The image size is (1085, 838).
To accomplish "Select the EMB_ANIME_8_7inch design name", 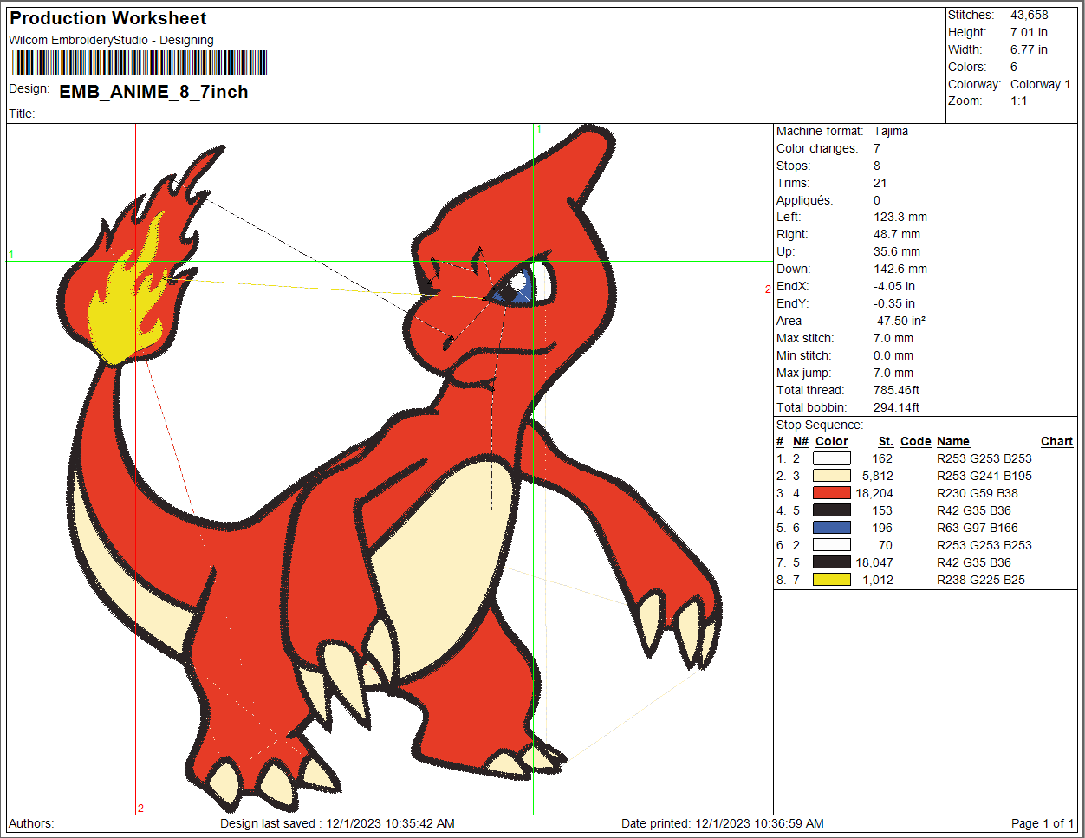I will coord(153,92).
